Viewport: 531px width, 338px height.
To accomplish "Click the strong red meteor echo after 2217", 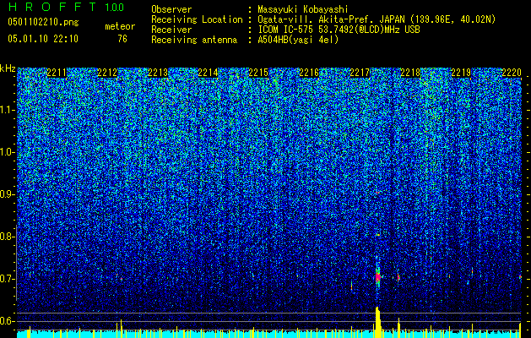I will click(378, 277).
